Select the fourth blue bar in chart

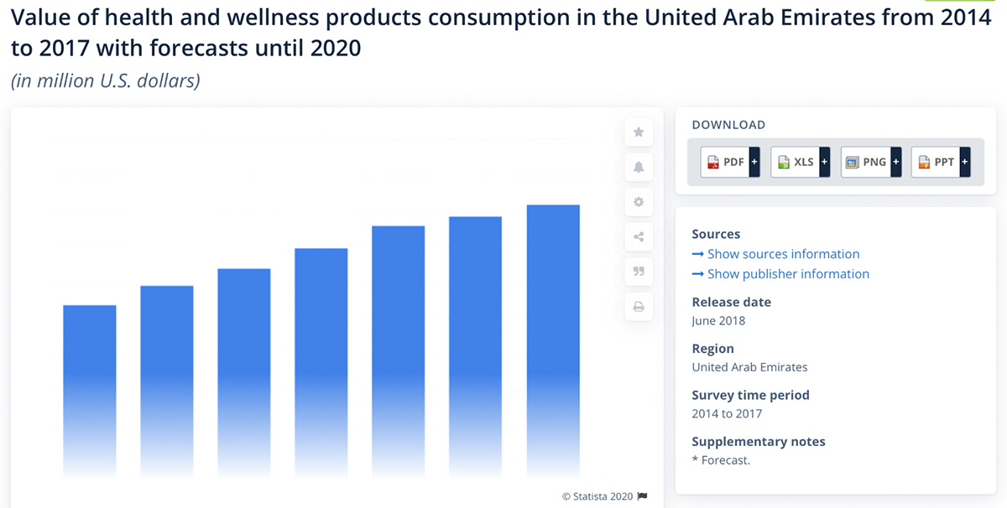321,361
